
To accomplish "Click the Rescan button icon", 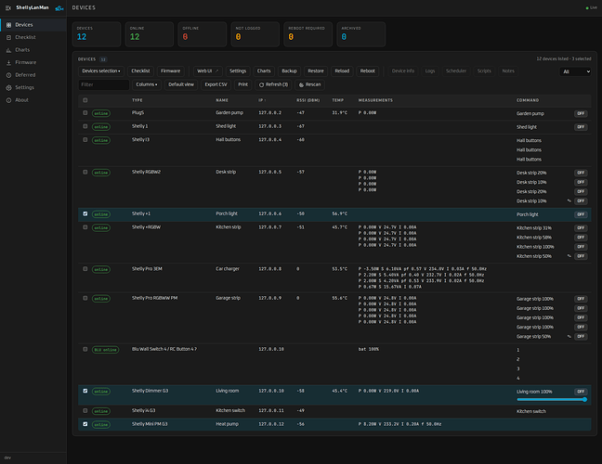I will coord(301,84).
